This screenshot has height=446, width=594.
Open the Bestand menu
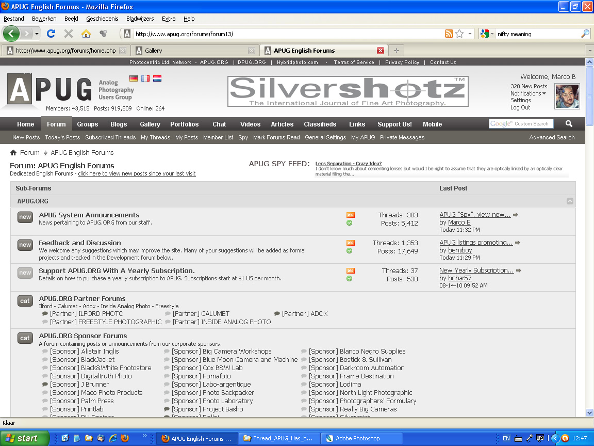(13, 19)
